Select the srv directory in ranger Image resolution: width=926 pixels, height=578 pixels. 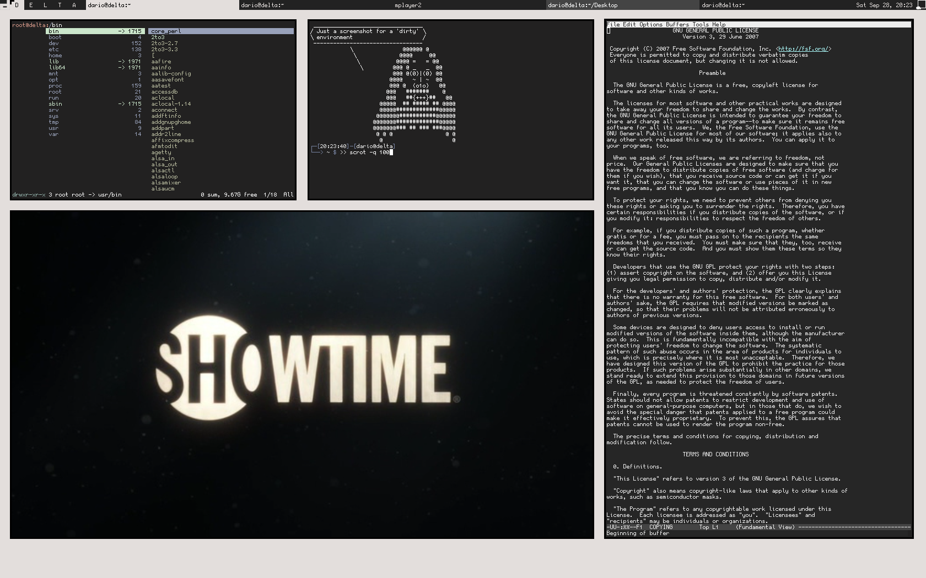click(x=95, y=110)
